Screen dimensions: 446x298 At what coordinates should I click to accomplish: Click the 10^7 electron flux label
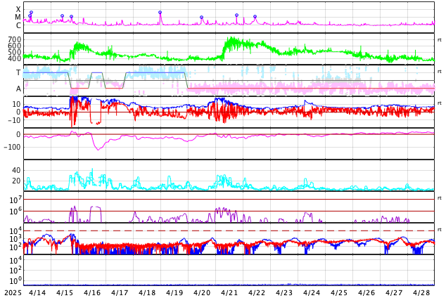tap(15, 200)
